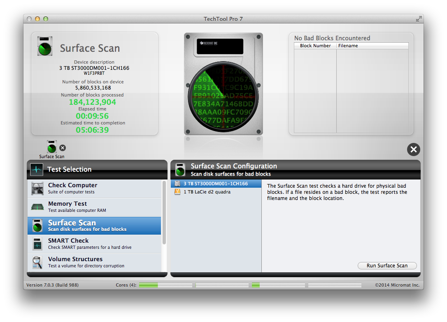Screen dimensions: 447x322
Task: Click the Test Selection header pulse icon
Action: [37, 169]
